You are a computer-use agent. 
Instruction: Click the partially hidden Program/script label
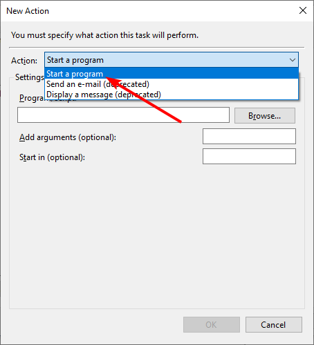(x=32, y=98)
